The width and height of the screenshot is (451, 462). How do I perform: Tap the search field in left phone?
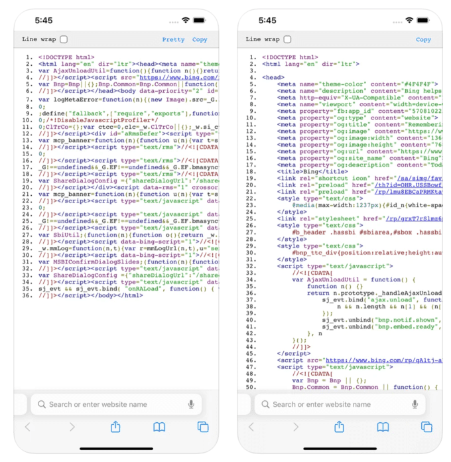pos(116,404)
